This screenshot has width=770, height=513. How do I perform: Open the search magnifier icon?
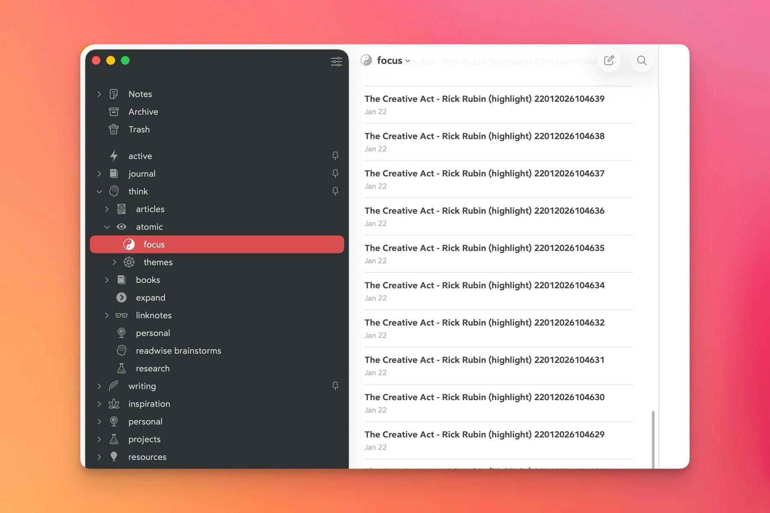pyautogui.click(x=642, y=60)
